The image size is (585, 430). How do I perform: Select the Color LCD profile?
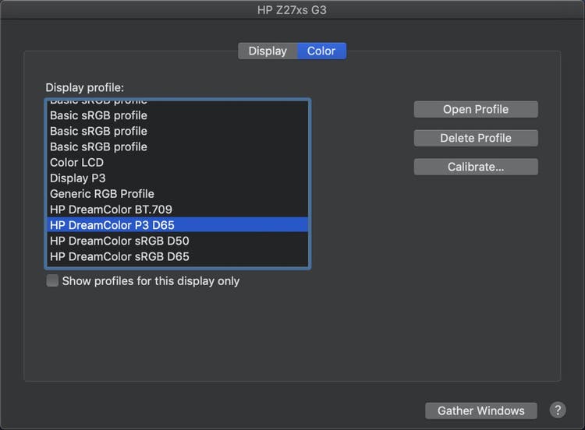[x=76, y=162]
